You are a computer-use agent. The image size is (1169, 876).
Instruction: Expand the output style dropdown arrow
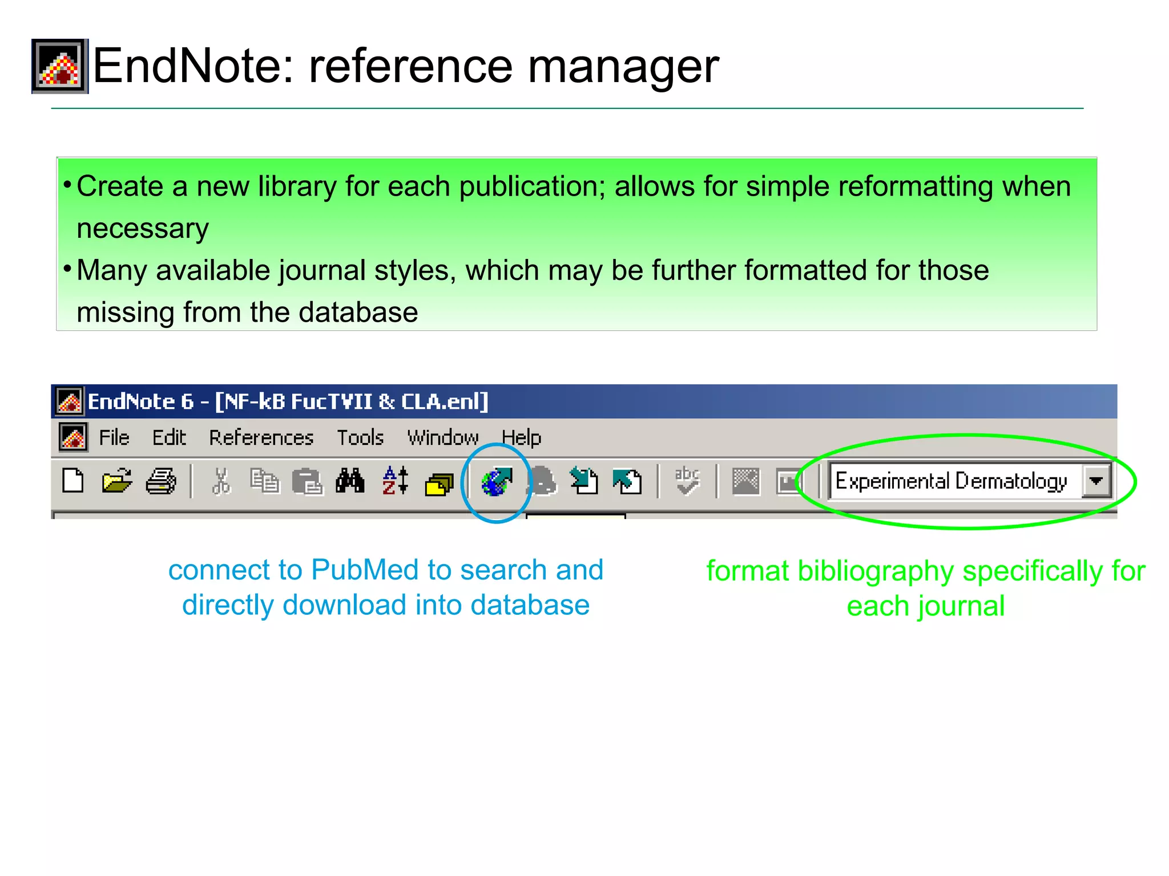(1096, 481)
